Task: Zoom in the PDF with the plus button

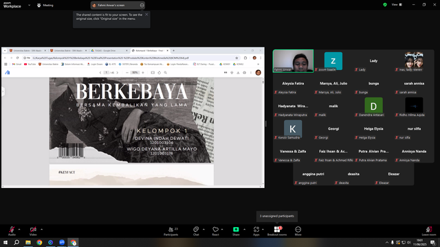Action: tap(143, 73)
